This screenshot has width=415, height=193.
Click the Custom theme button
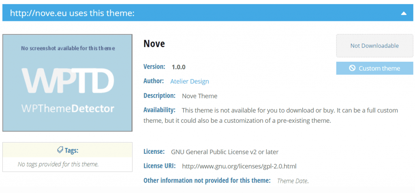pyautogui.click(x=374, y=68)
